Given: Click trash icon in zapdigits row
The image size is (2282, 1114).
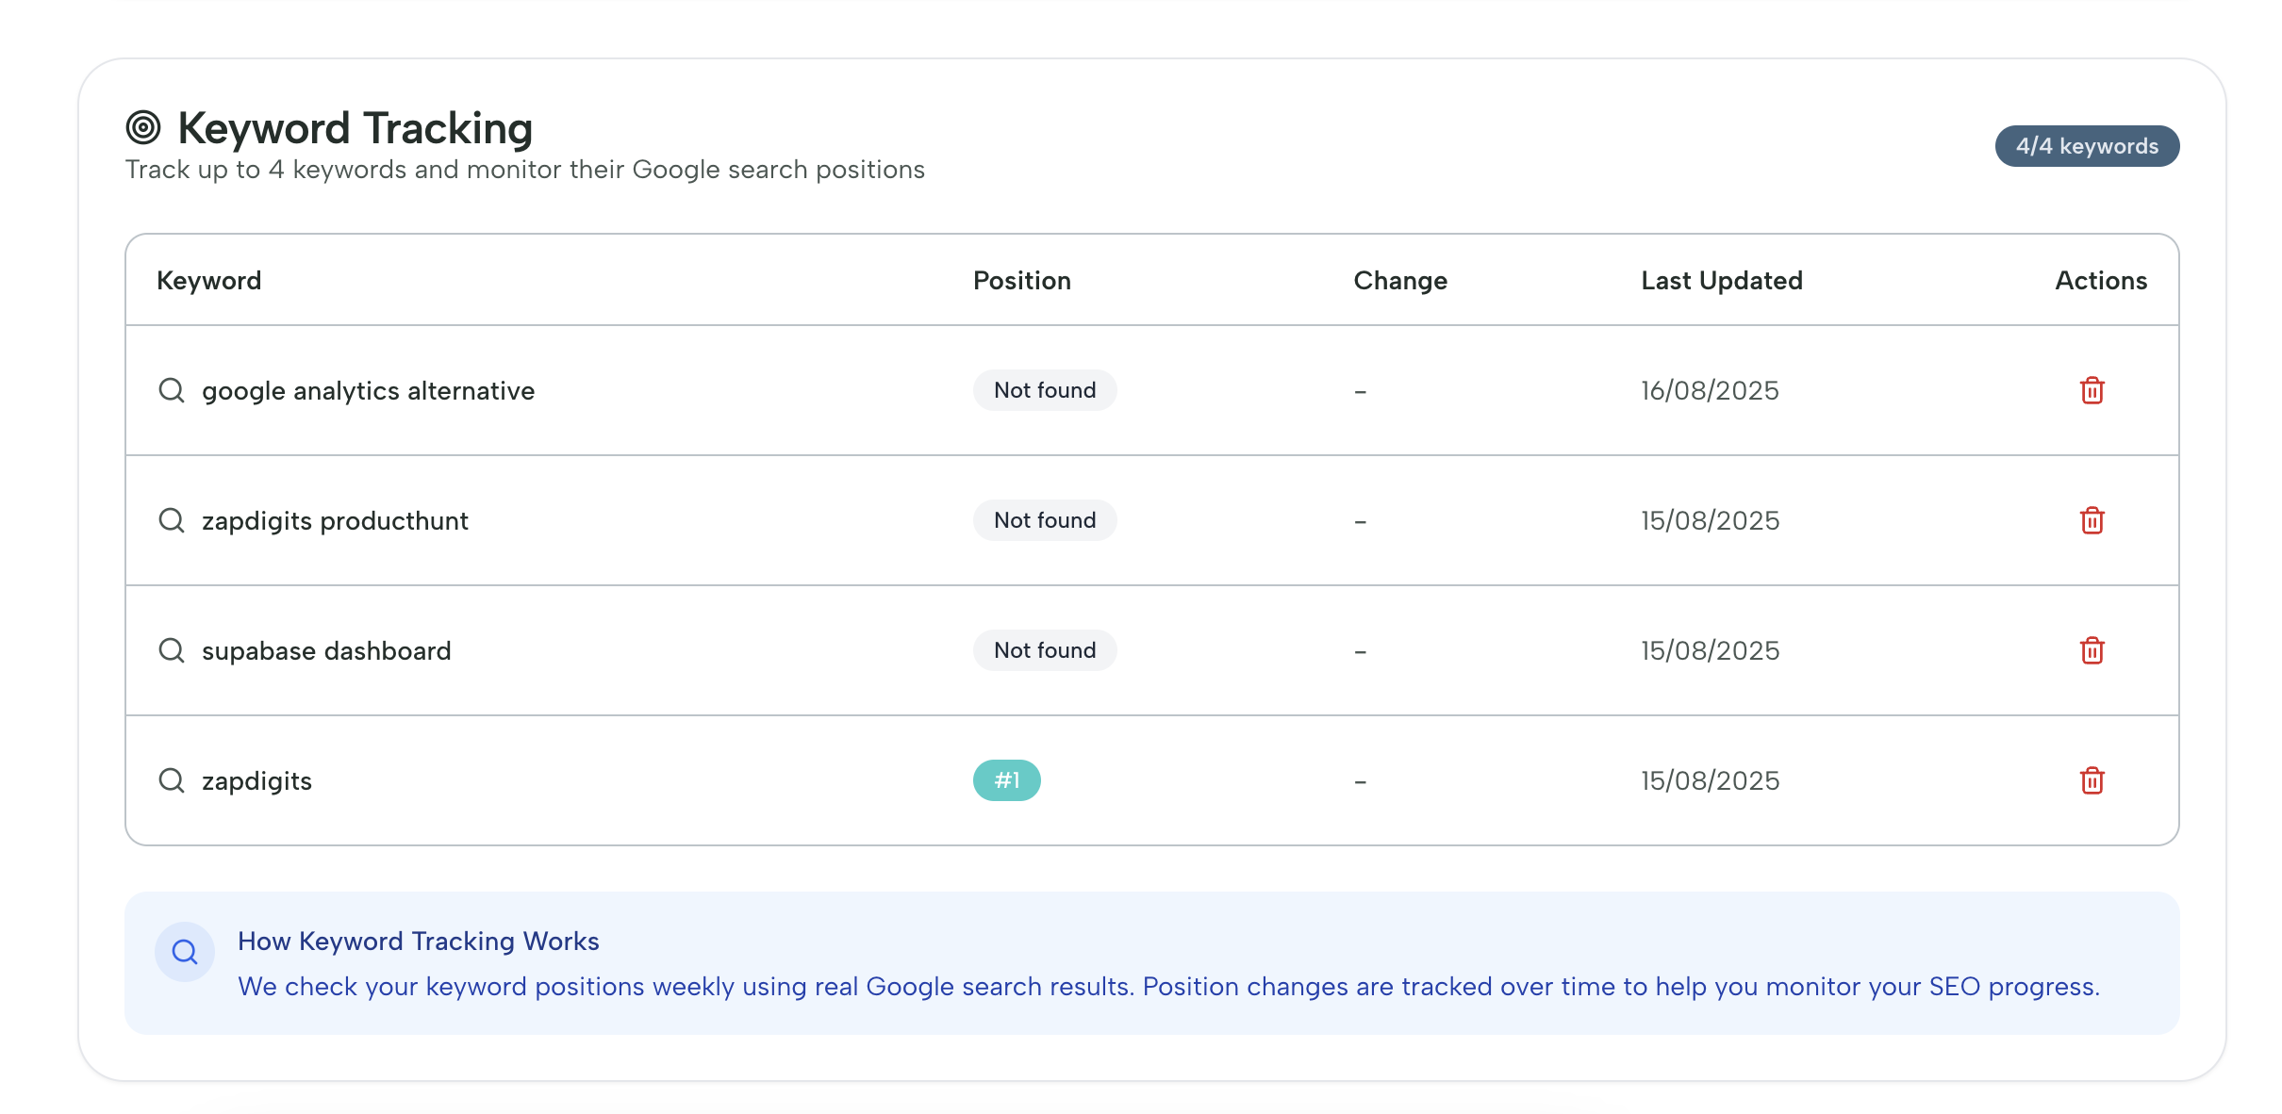Looking at the screenshot, I should [2092, 780].
